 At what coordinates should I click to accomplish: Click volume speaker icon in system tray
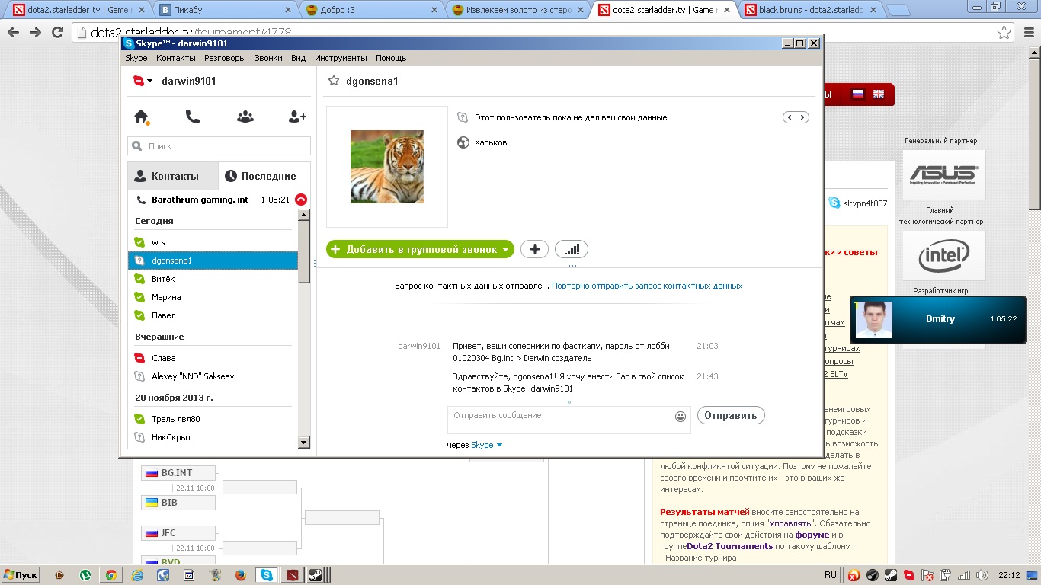[982, 575]
